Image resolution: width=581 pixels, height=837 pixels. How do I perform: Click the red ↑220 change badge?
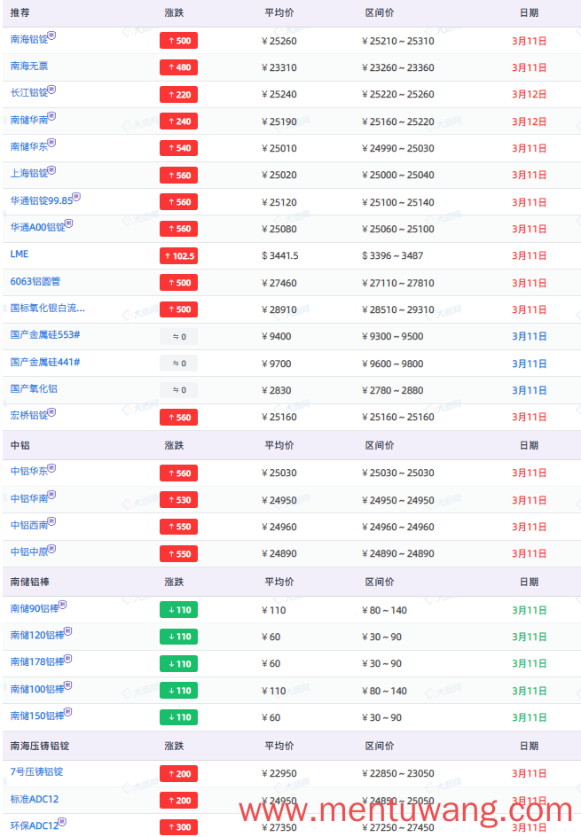(x=179, y=95)
